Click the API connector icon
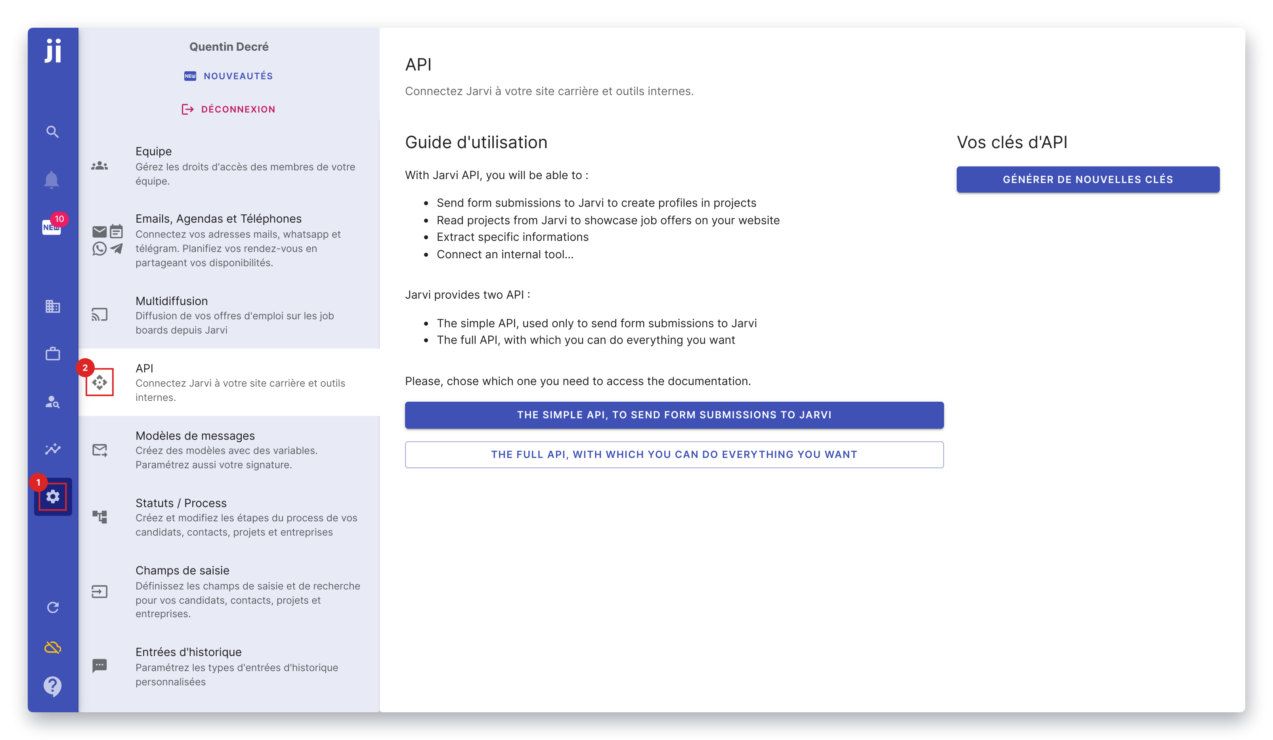The image size is (1273, 740). 99,383
